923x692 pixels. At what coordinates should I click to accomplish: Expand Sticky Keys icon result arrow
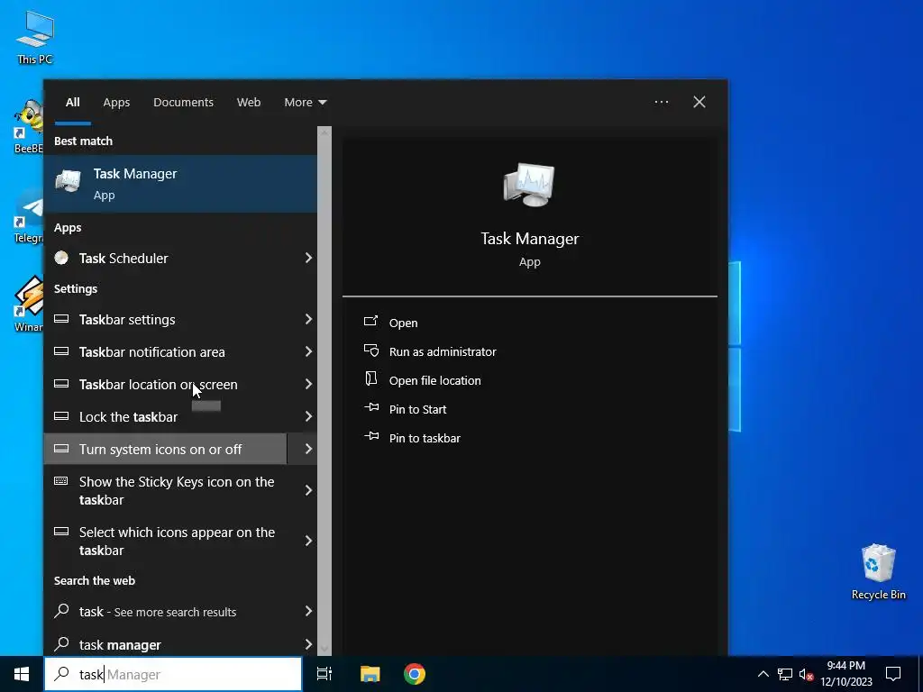click(308, 491)
